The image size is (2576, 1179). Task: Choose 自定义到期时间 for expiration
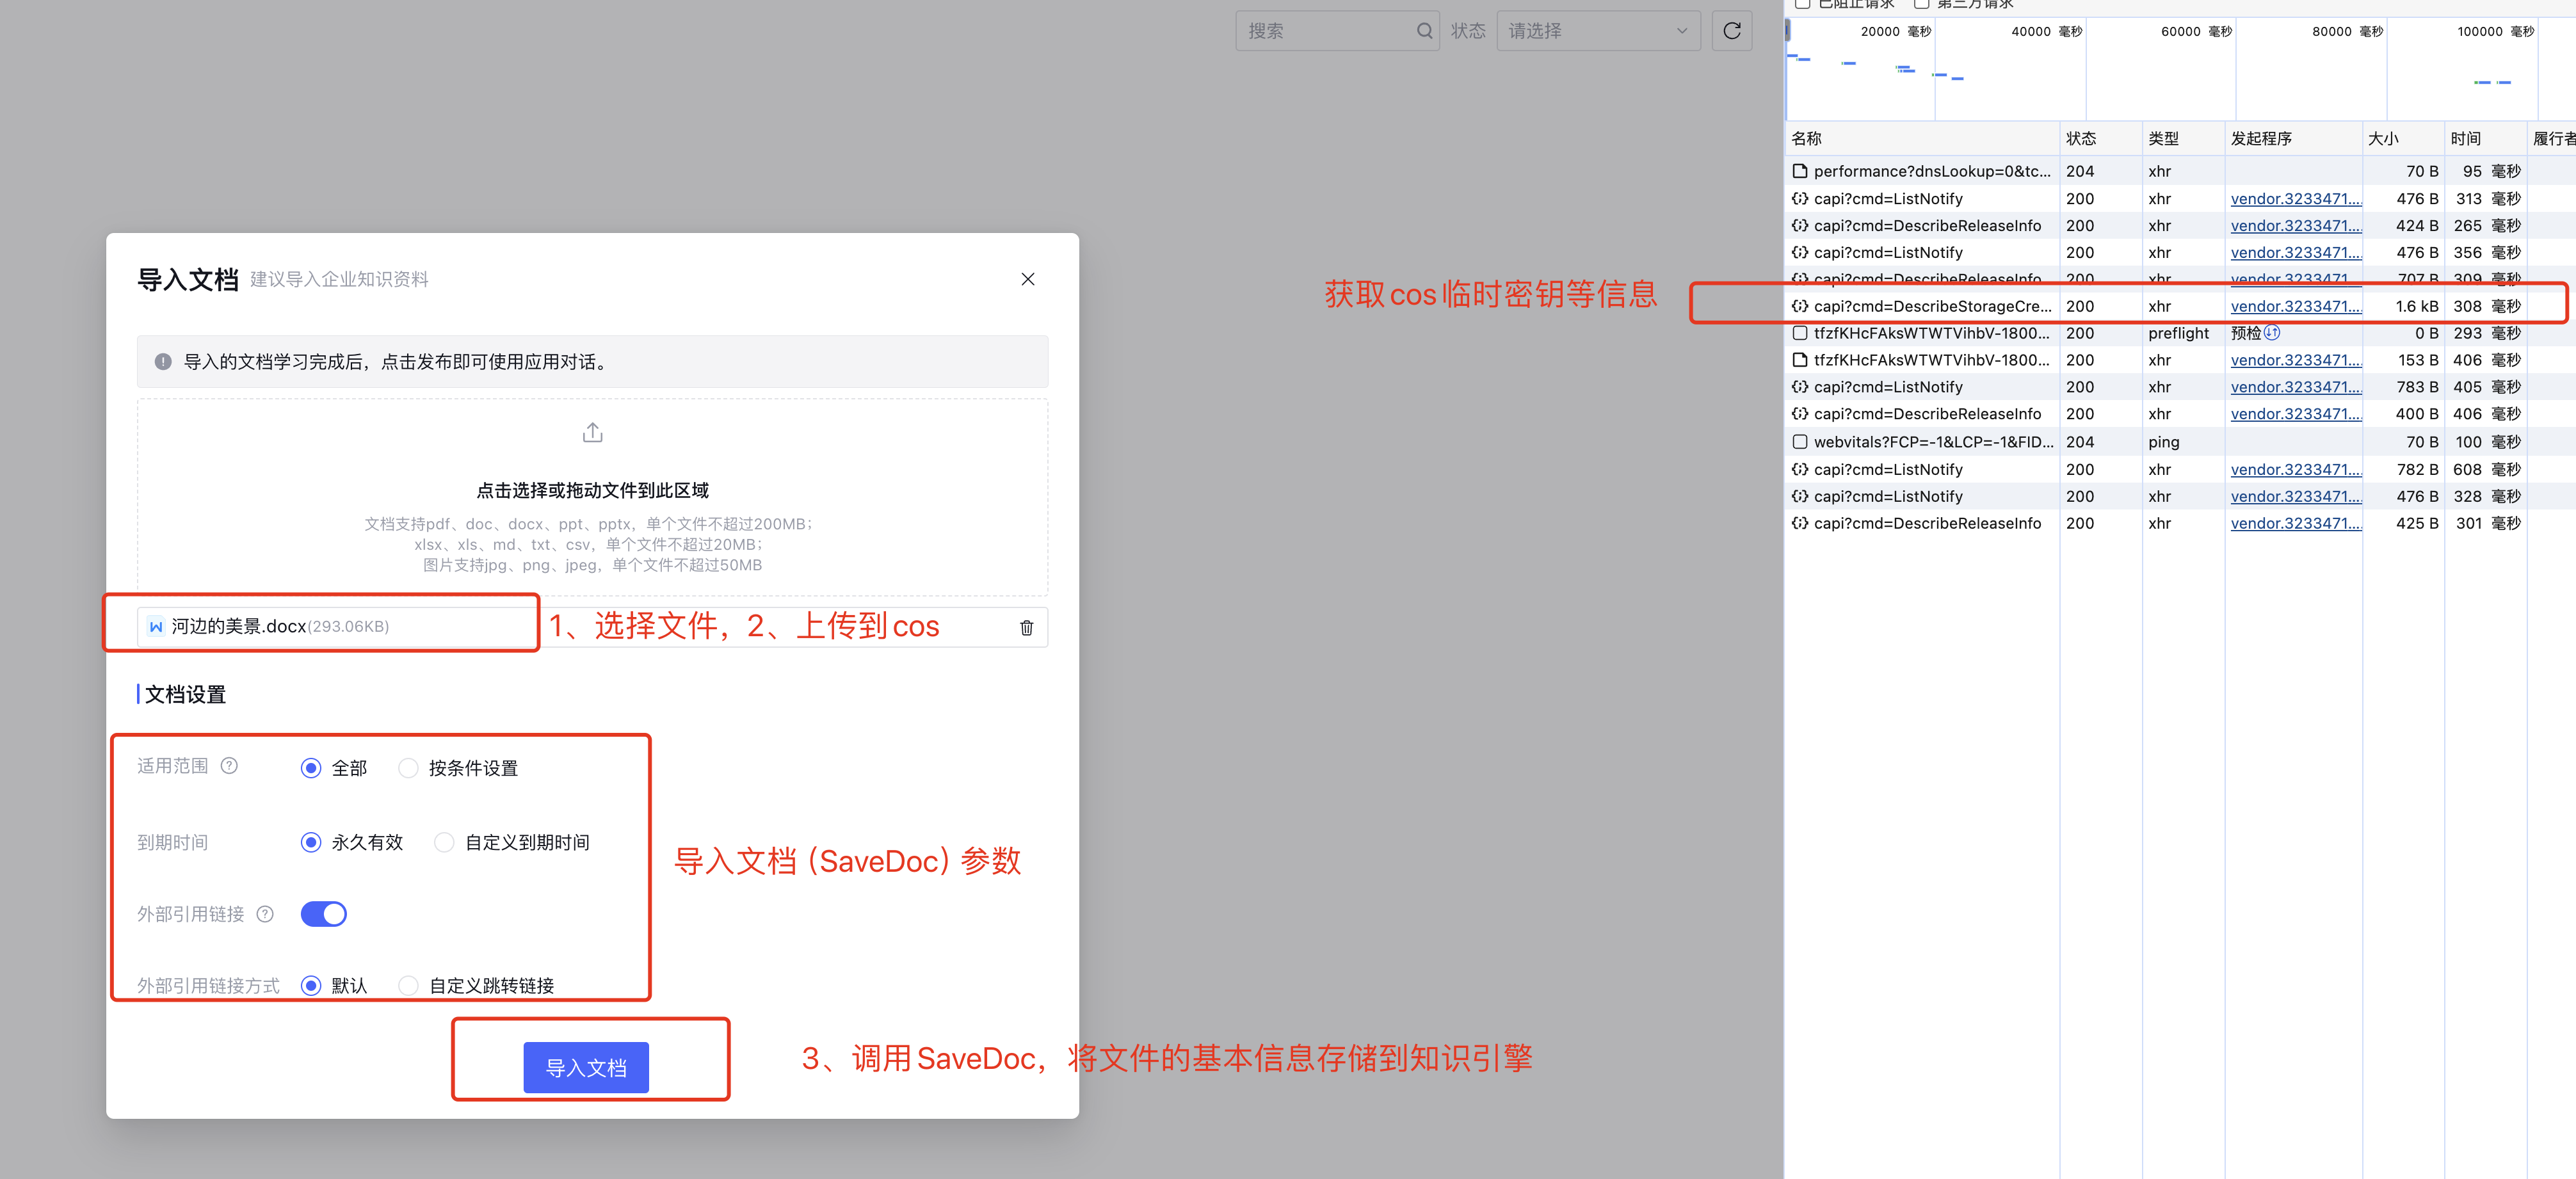click(444, 842)
